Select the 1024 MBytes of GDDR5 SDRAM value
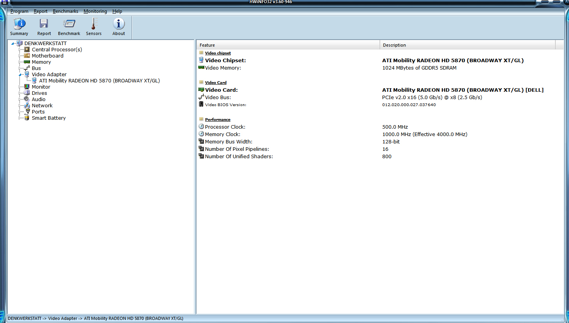The width and height of the screenshot is (569, 323). pyautogui.click(x=419, y=68)
